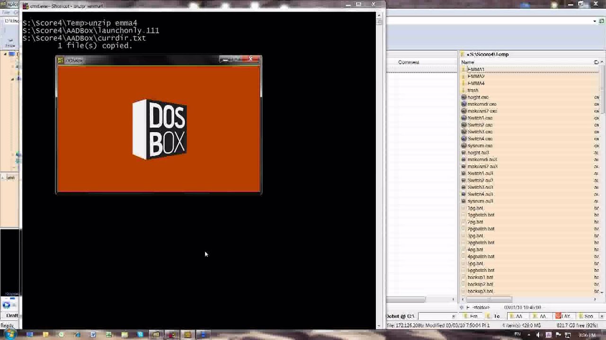This screenshot has width=606, height=340.
Task: Click the Draft label in left panel
Action: click(12, 315)
